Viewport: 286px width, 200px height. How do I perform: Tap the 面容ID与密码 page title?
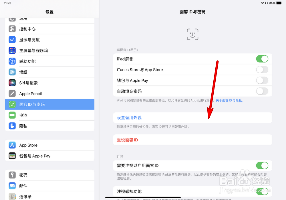[x=192, y=12]
